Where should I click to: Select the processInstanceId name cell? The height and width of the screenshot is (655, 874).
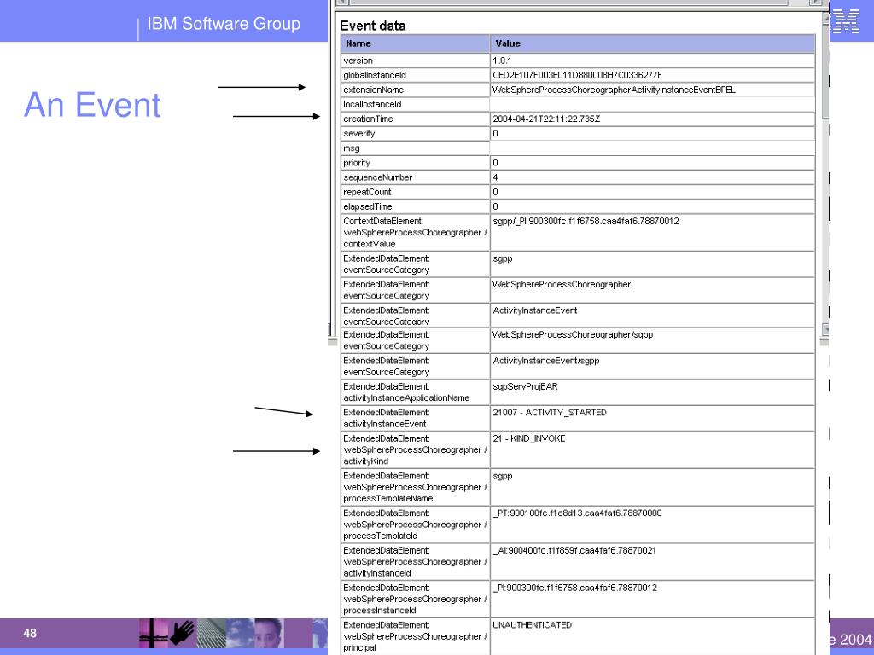(416, 599)
